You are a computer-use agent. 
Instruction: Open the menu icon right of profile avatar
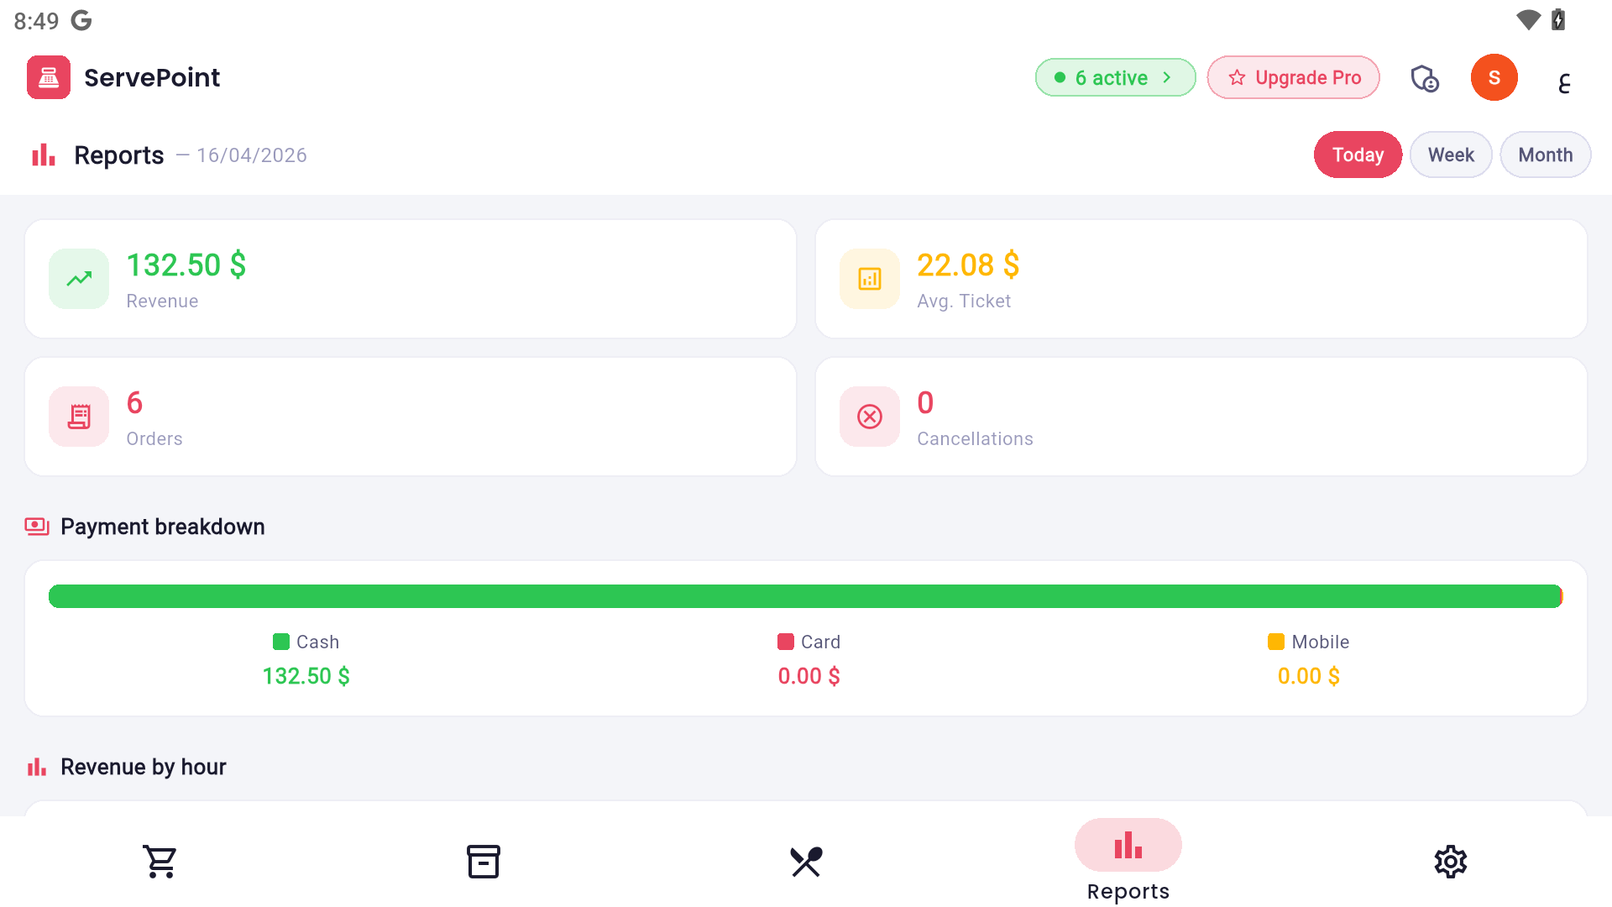[x=1563, y=82]
